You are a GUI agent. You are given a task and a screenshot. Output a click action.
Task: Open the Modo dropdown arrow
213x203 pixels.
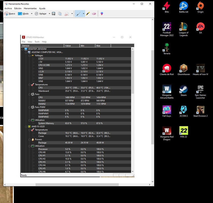32,14
